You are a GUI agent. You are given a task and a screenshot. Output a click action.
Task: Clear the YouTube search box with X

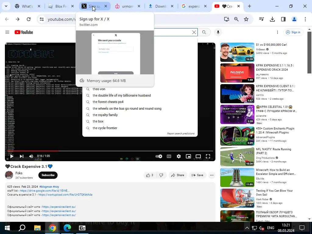[194, 32]
